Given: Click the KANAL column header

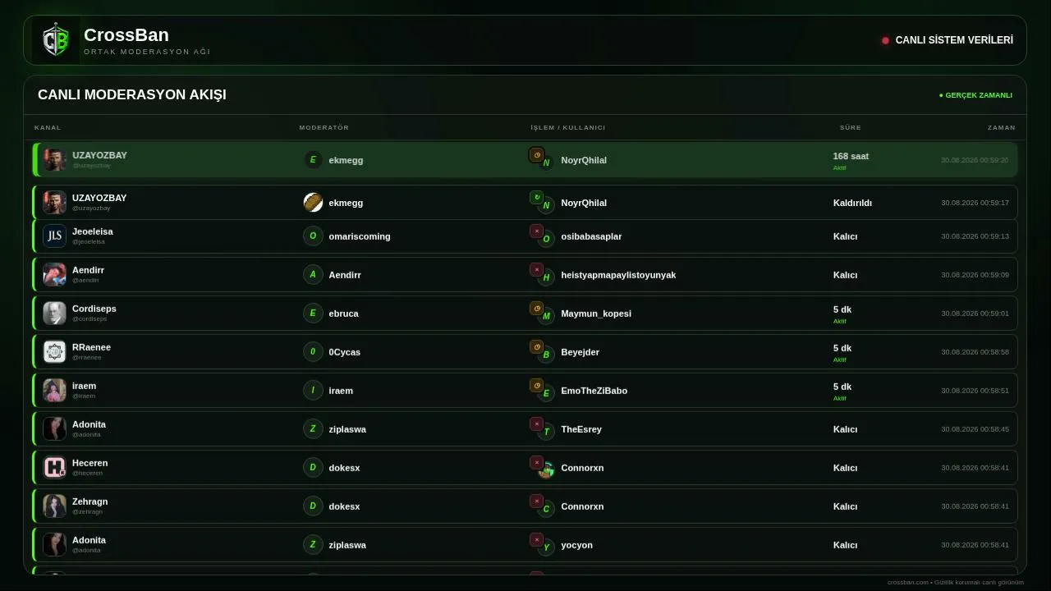Looking at the screenshot, I should coord(48,127).
